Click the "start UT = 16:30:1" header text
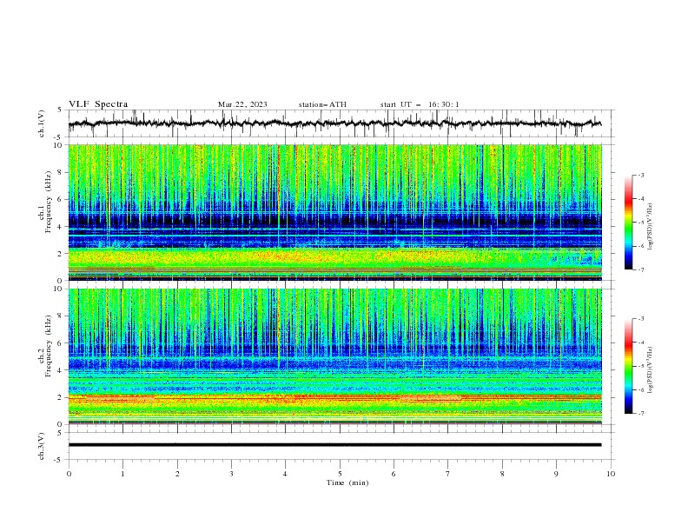 tap(420, 104)
